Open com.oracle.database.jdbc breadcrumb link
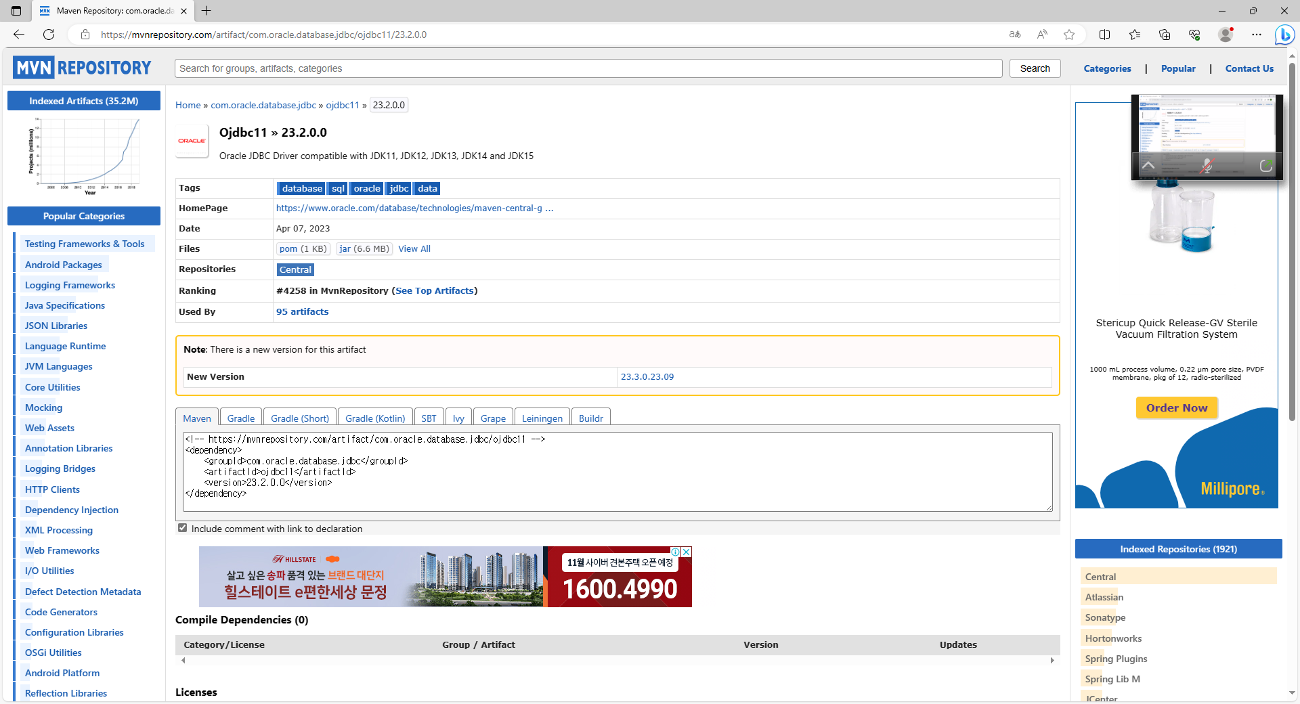 point(263,105)
